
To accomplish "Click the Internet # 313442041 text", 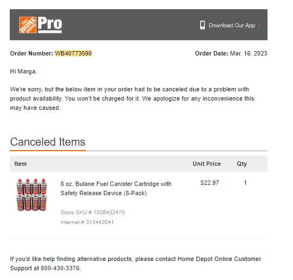I will point(87,222).
